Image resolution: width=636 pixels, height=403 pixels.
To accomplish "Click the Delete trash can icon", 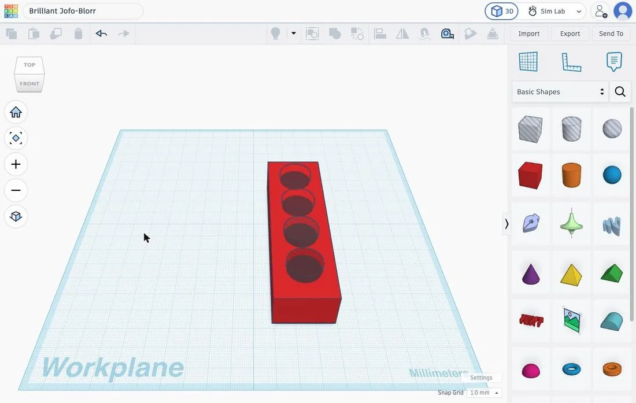I will (78, 34).
